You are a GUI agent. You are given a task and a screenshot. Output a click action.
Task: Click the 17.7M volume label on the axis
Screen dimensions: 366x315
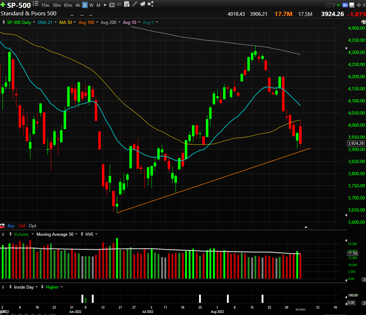pyautogui.click(x=353, y=254)
